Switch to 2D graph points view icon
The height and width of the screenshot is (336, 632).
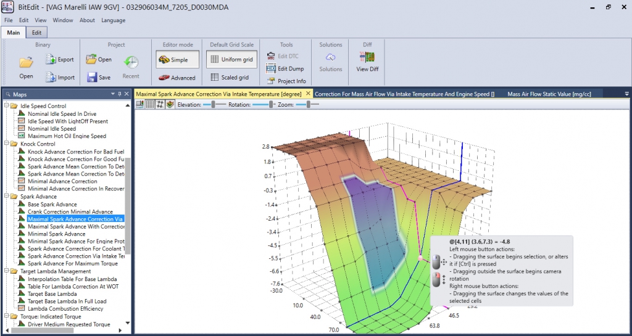(x=160, y=104)
